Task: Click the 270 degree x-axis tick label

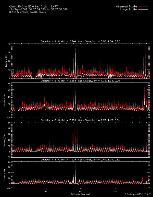Action: [x=115, y=191]
